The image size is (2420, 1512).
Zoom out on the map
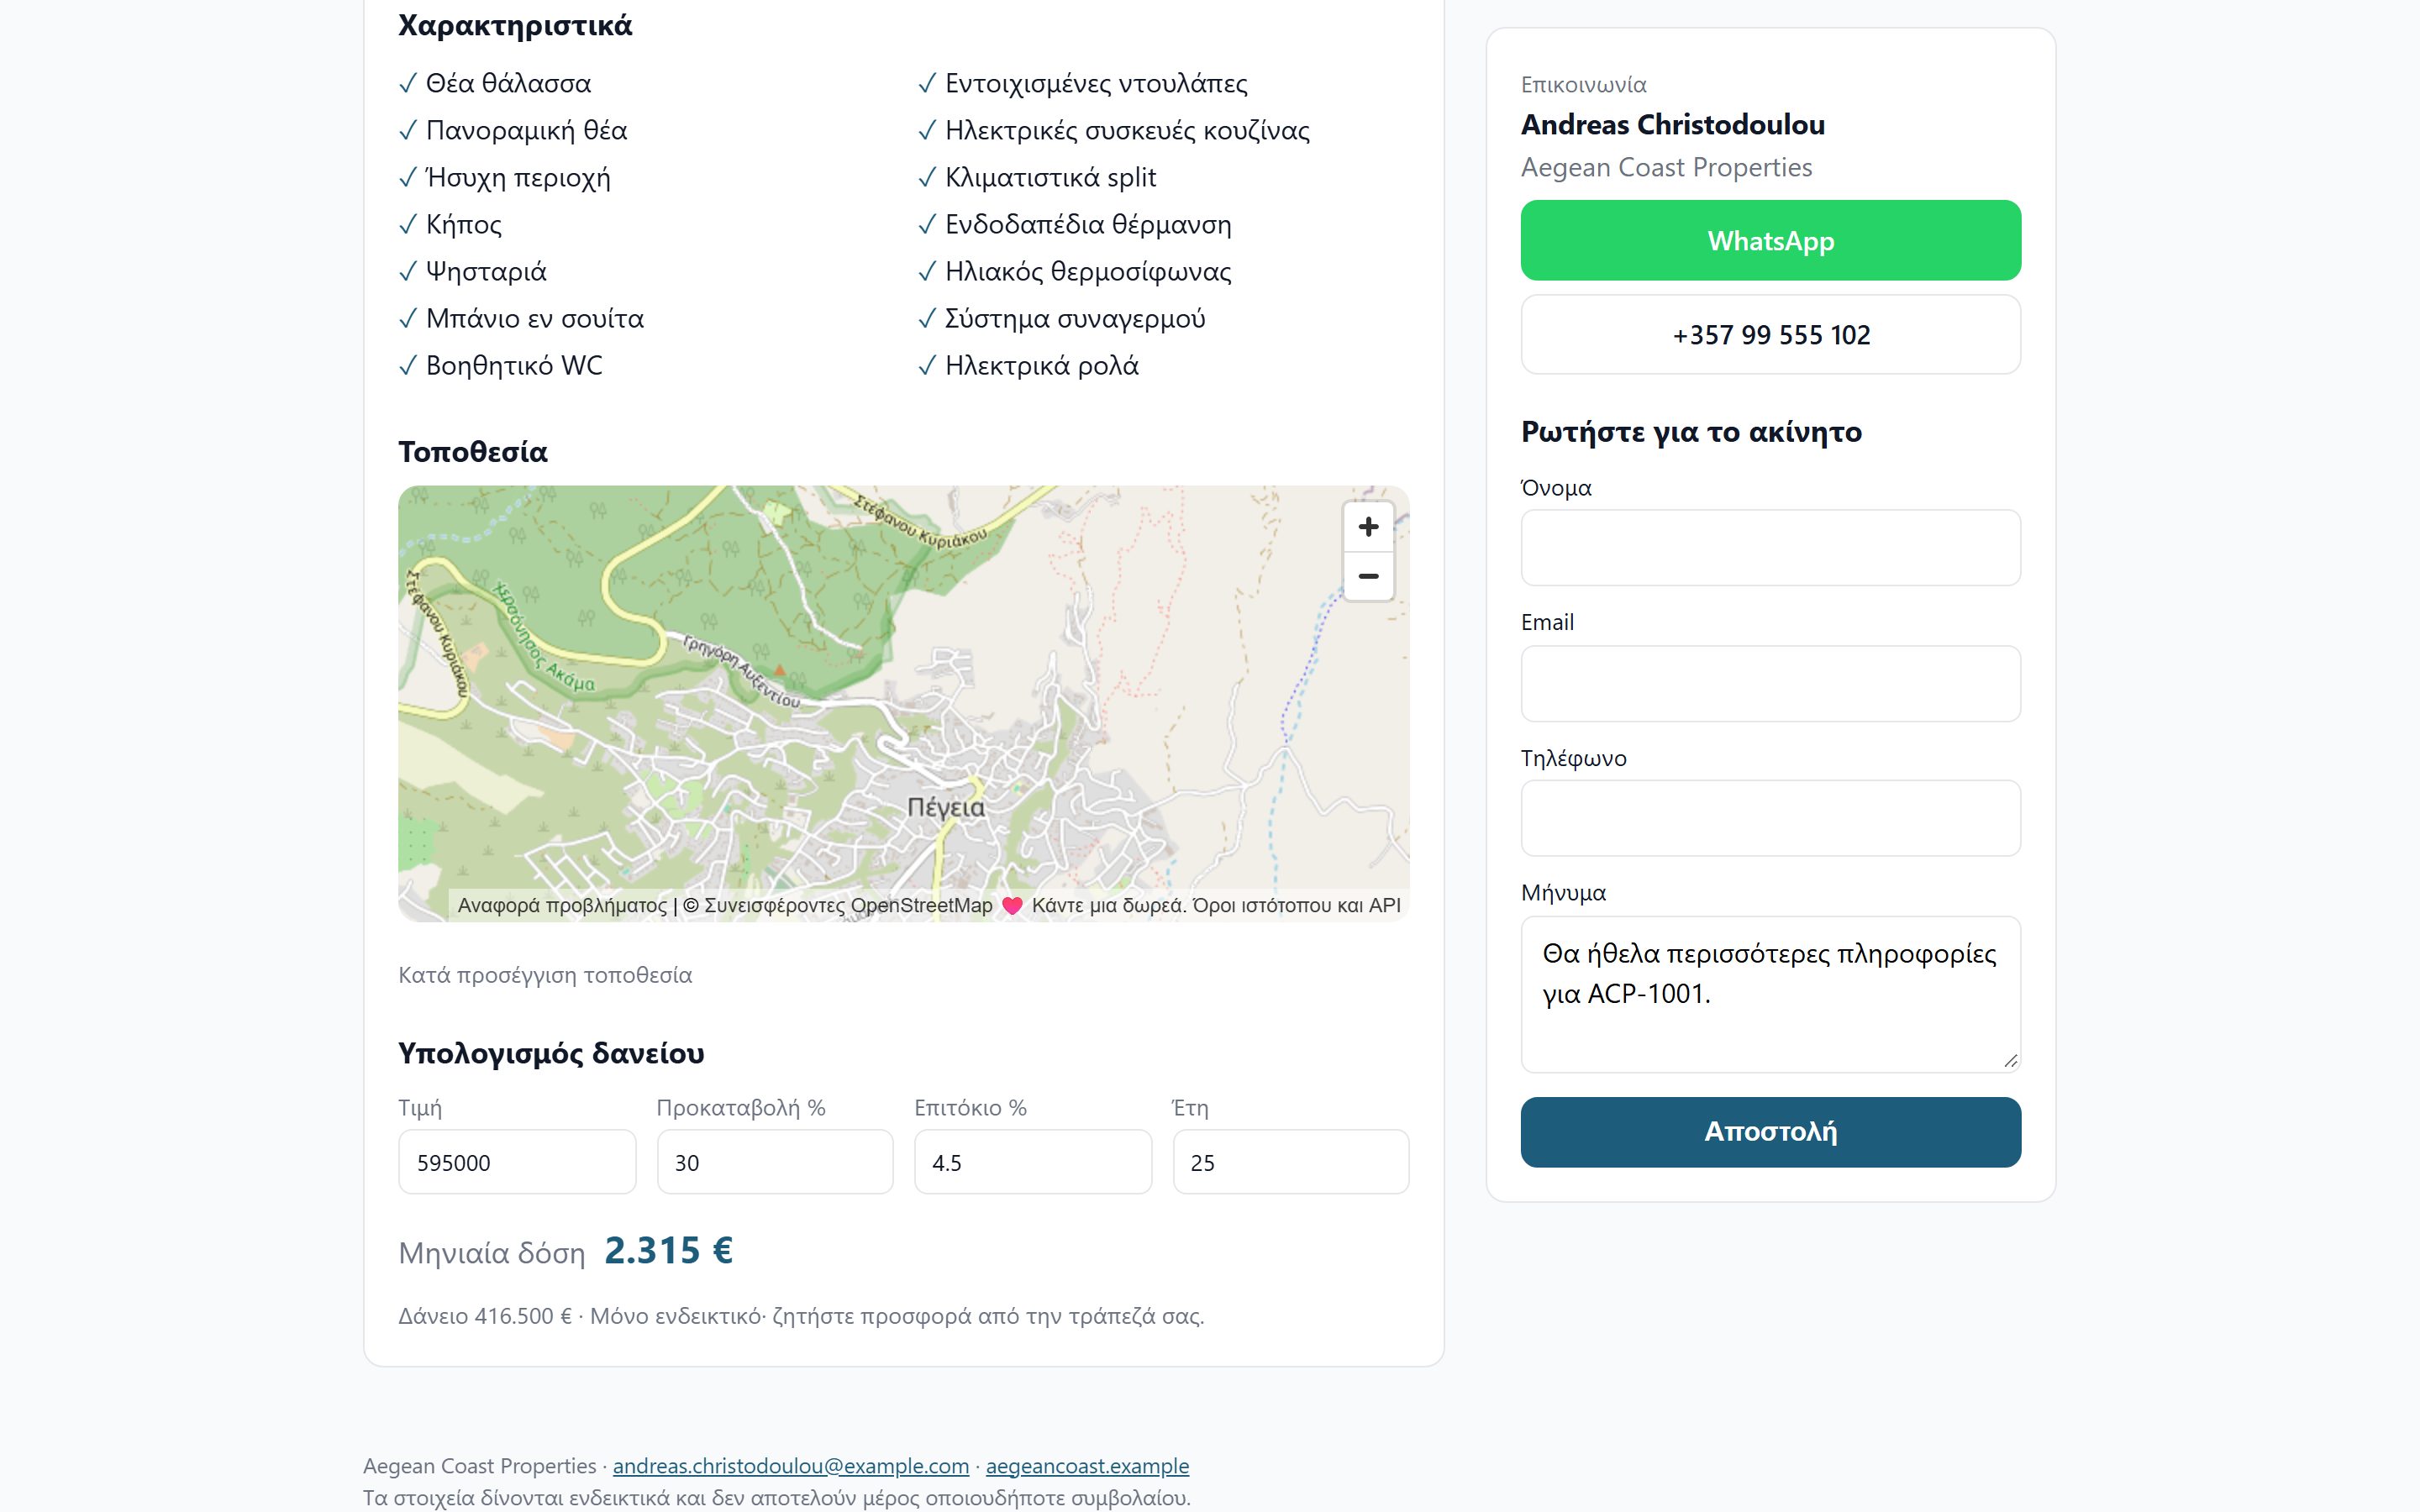pos(1368,576)
